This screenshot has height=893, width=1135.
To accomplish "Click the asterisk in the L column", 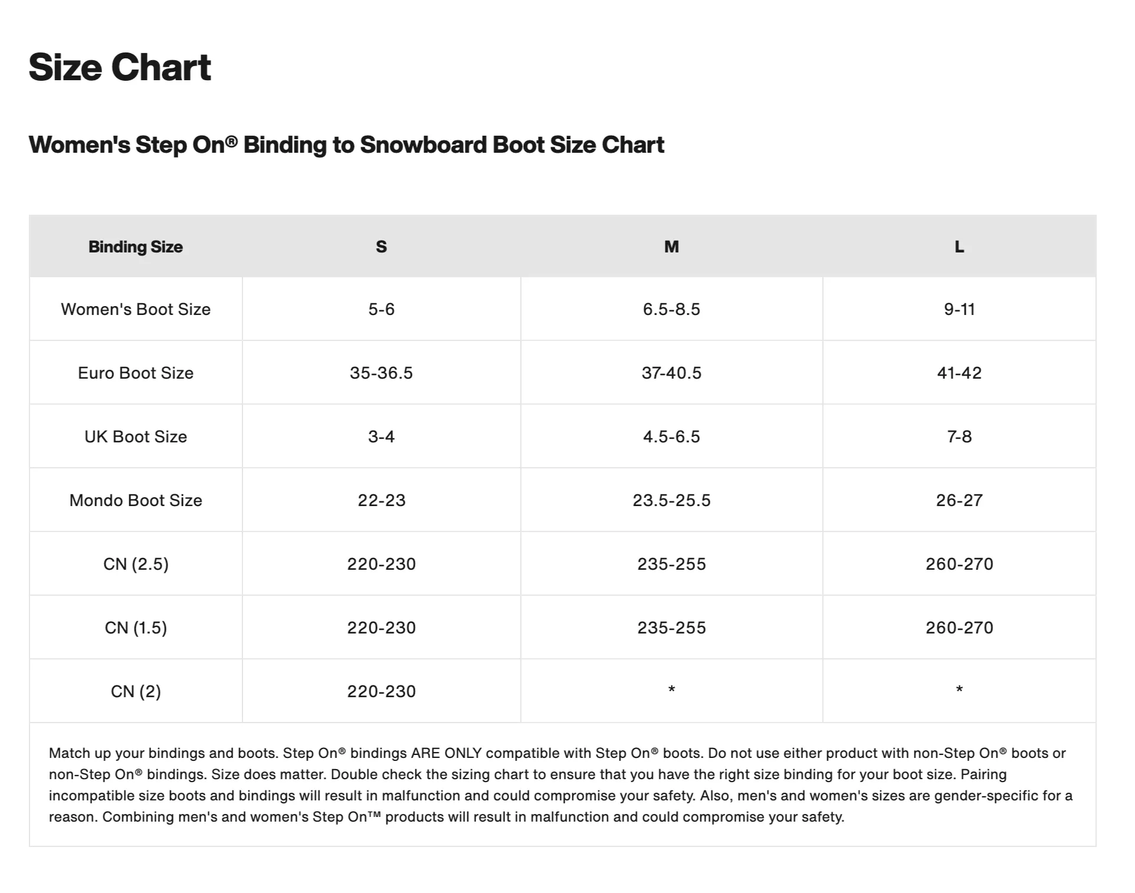I will pyautogui.click(x=959, y=689).
